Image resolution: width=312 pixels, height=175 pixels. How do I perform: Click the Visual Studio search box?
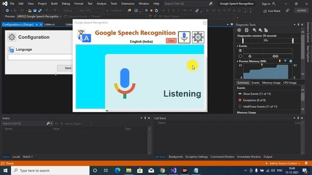point(188,3)
